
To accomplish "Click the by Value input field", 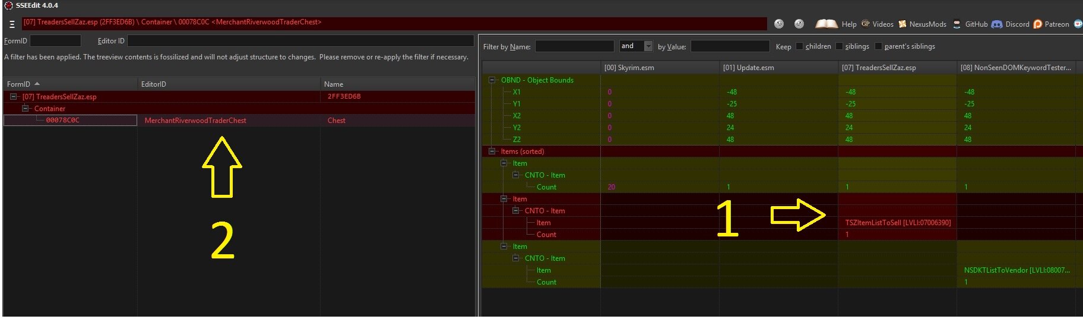I will click(x=730, y=46).
